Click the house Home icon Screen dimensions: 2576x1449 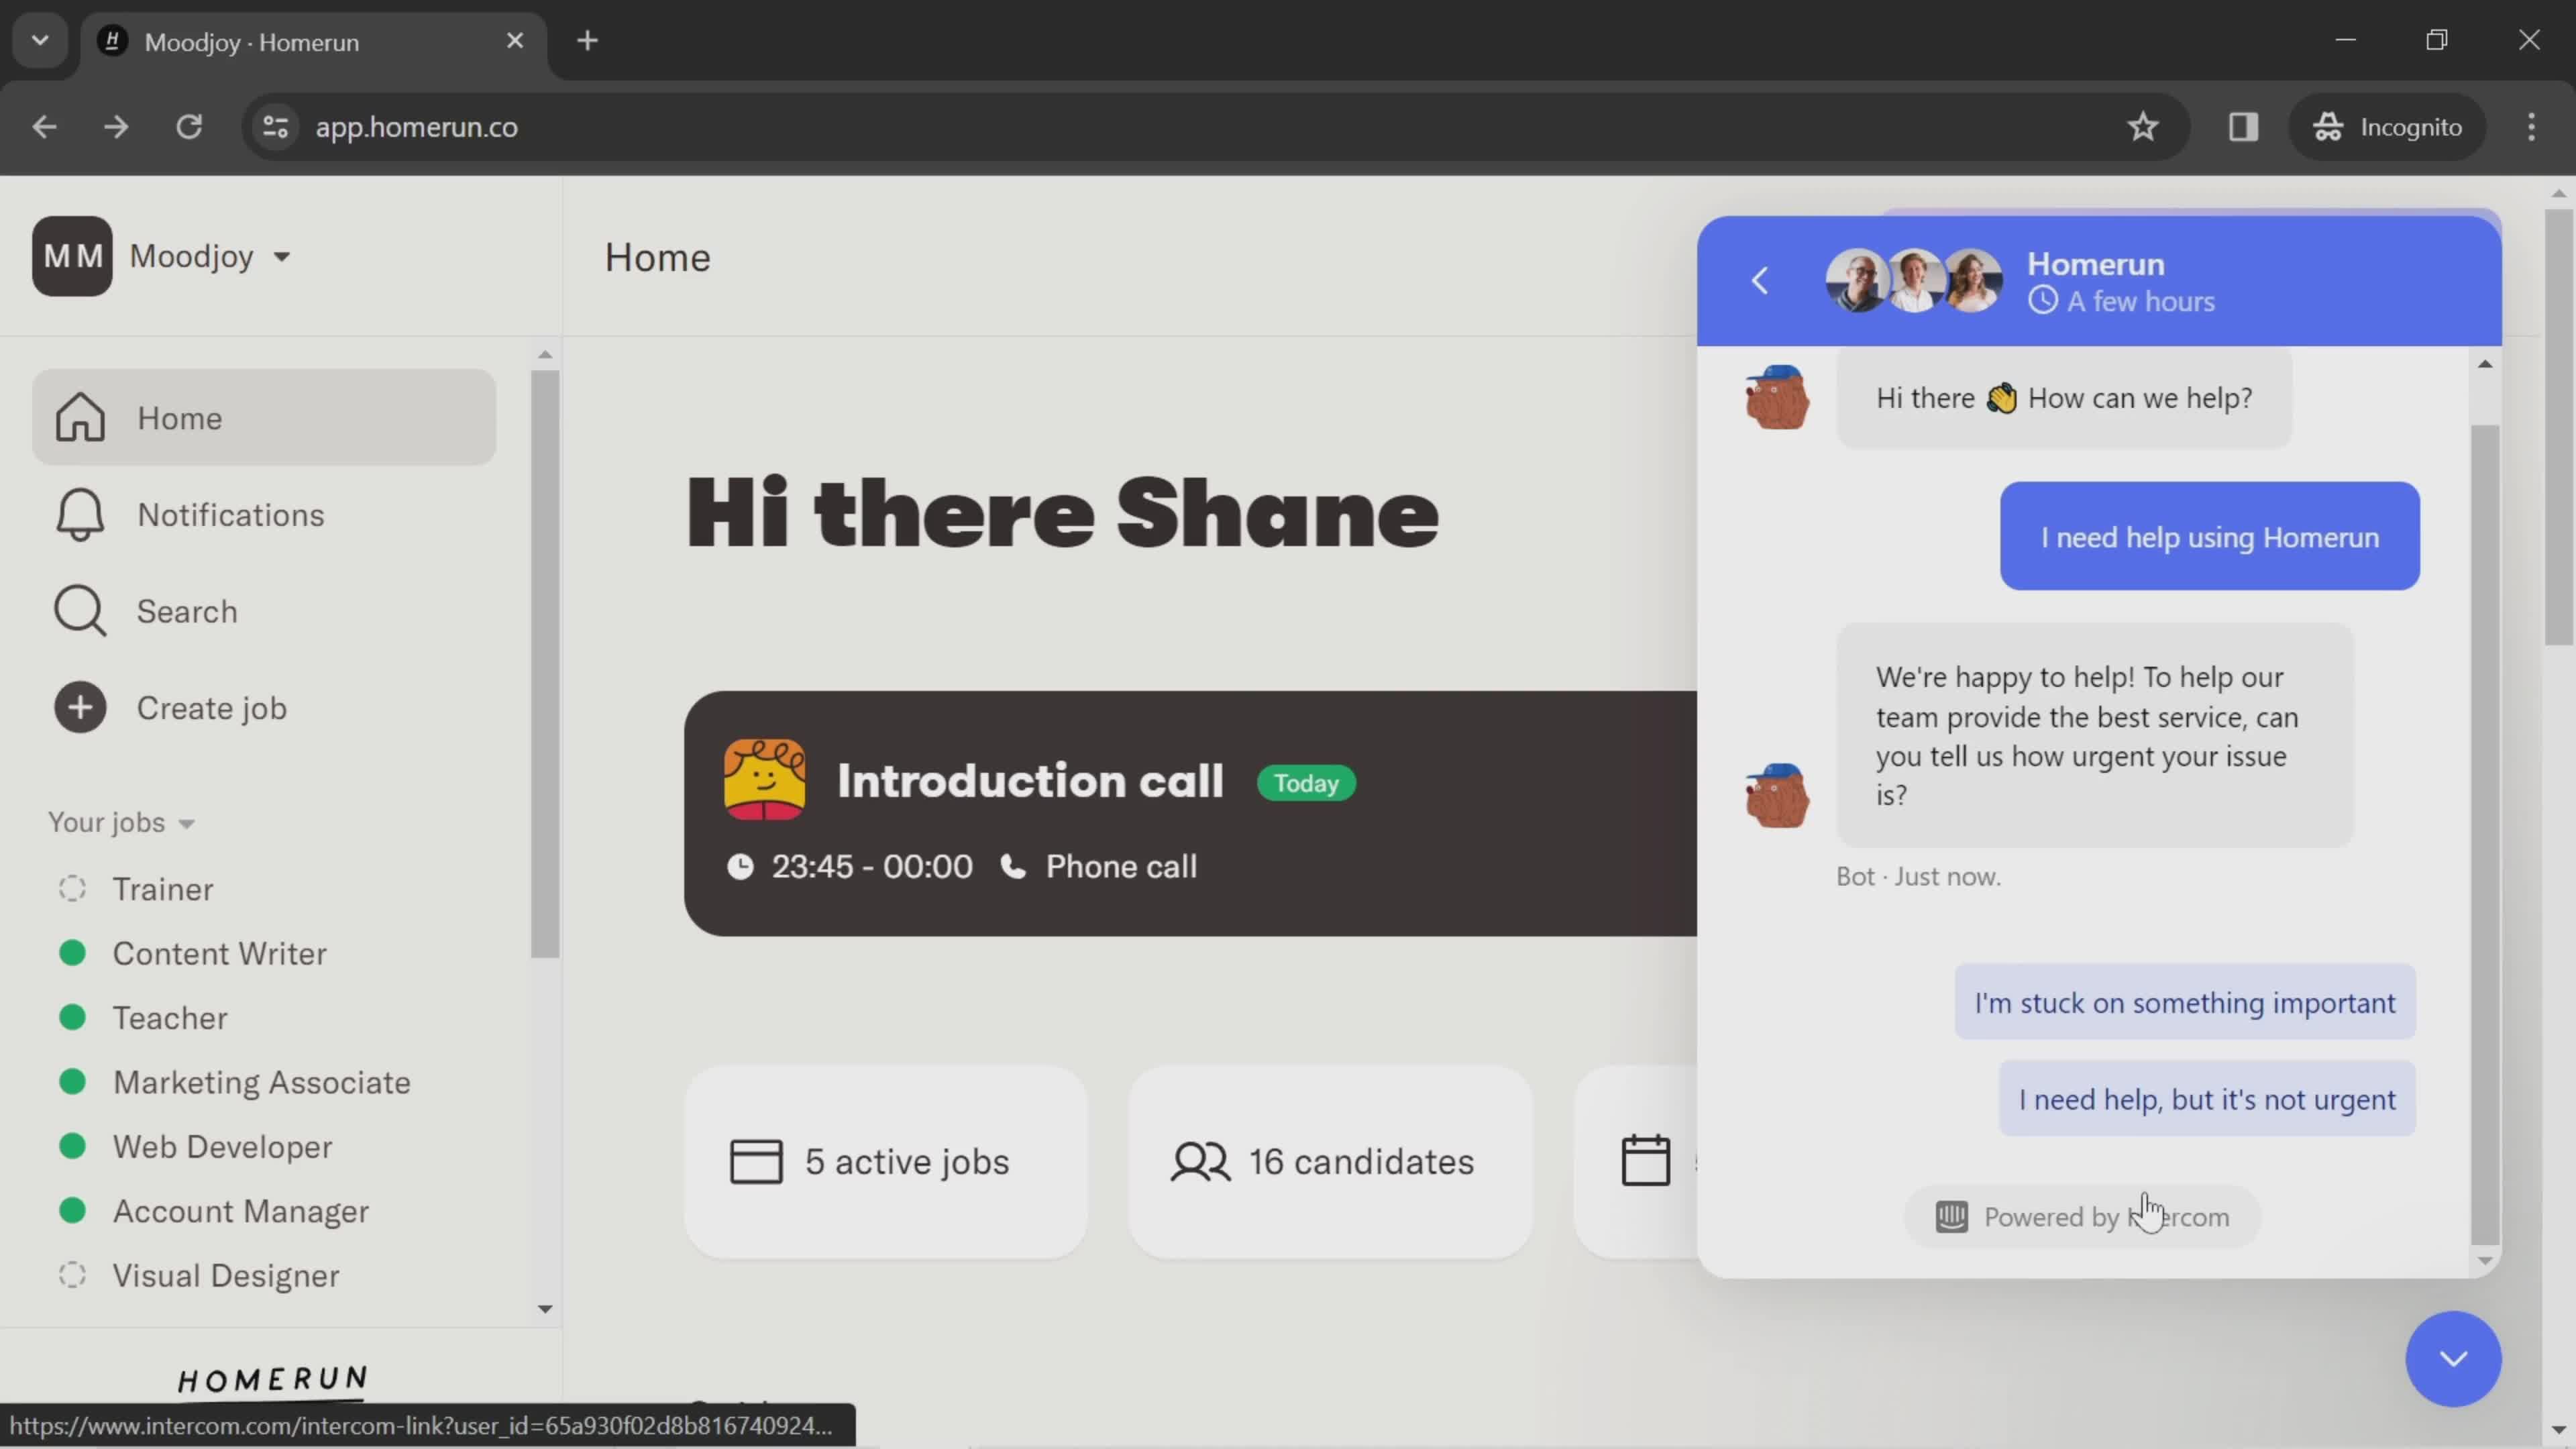[x=79, y=417]
